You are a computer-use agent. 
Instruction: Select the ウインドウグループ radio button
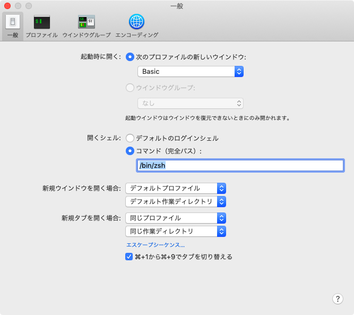(130, 88)
